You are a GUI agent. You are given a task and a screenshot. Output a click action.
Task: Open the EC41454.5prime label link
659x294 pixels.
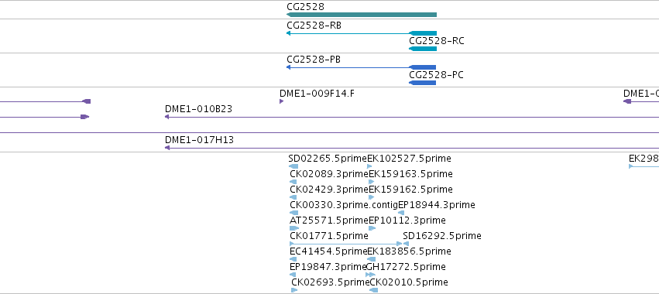(328, 251)
